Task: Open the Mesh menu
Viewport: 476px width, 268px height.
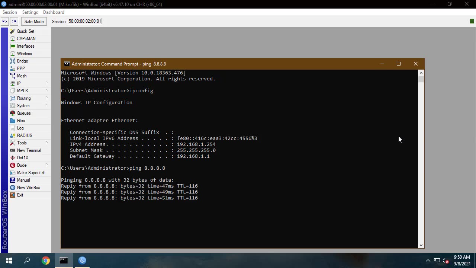Action: 22,76
